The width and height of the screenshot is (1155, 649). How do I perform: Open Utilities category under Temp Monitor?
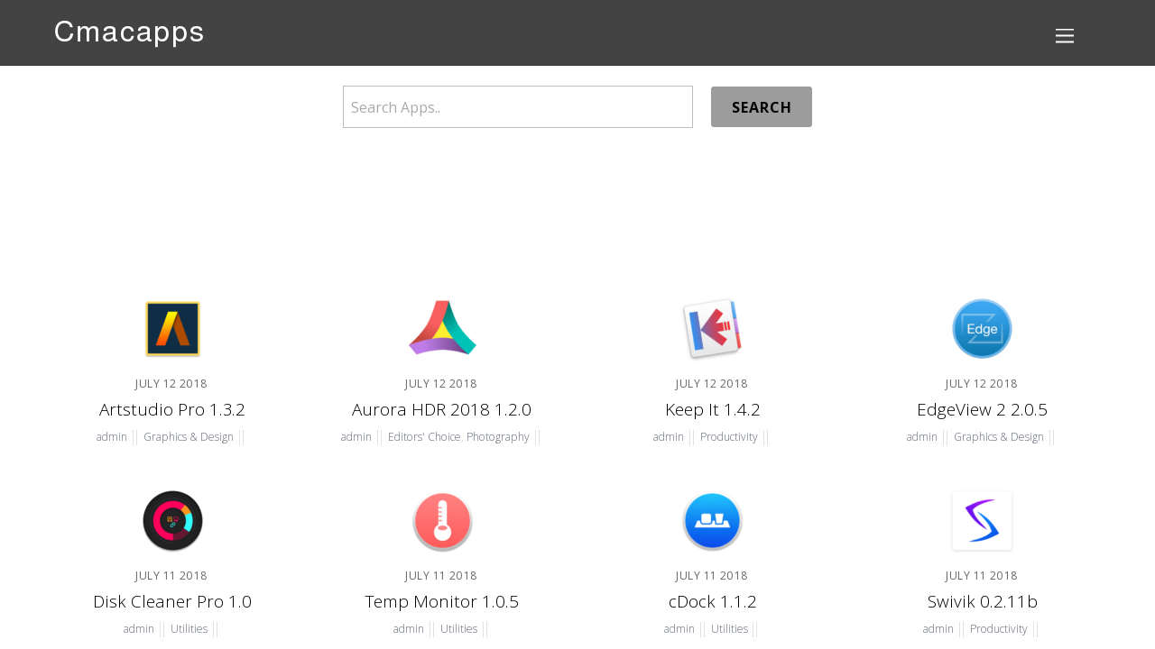click(x=459, y=629)
